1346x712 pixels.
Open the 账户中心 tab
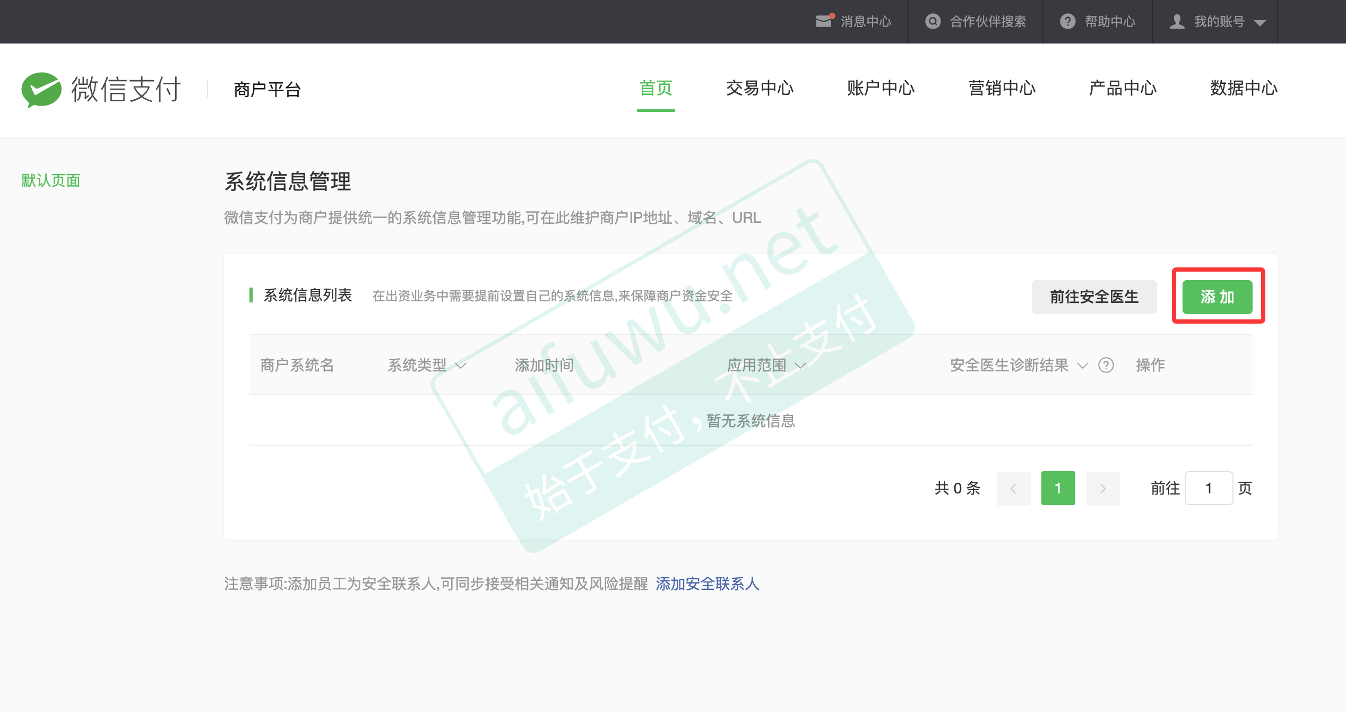881,88
